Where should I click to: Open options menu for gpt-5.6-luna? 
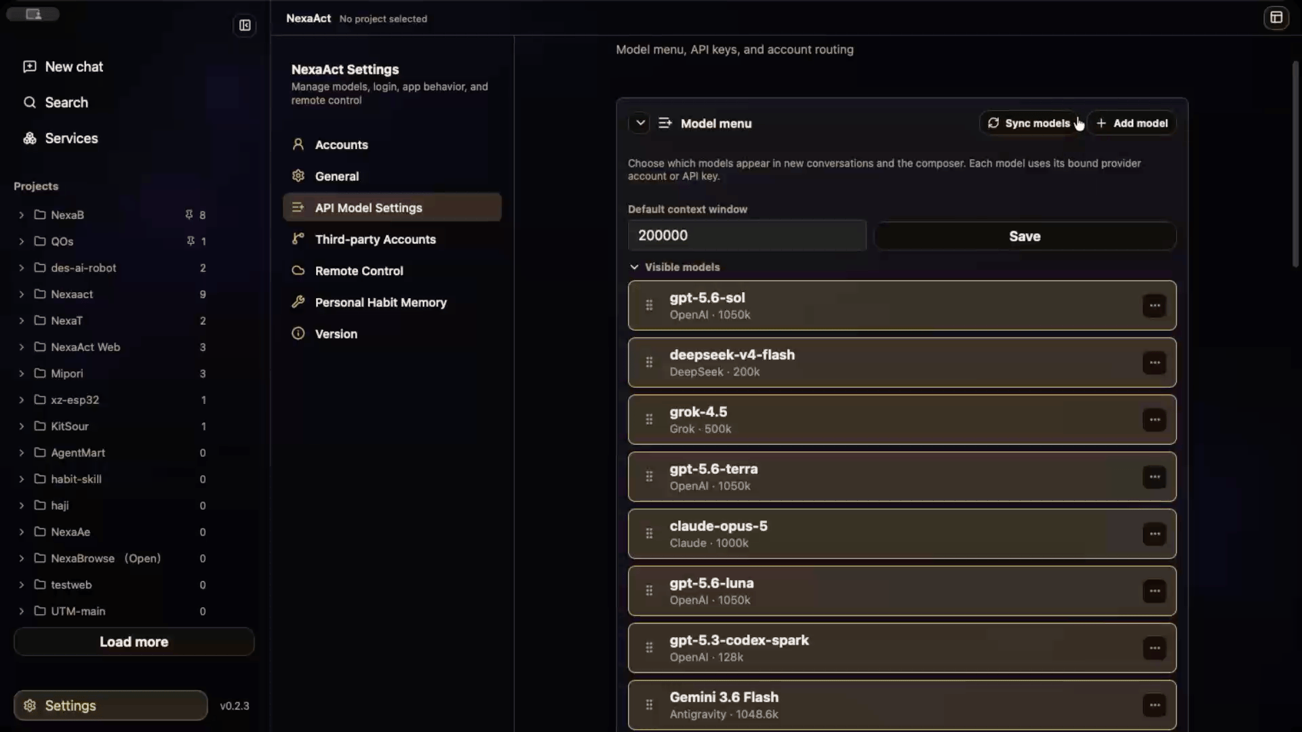[x=1154, y=591]
